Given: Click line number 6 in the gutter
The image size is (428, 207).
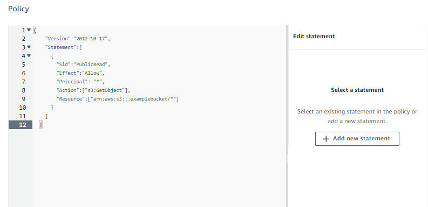Looking at the screenshot, I should click(x=24, y=73).
